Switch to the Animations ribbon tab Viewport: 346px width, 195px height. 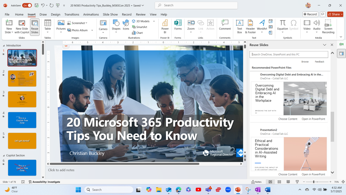(90, 14)
